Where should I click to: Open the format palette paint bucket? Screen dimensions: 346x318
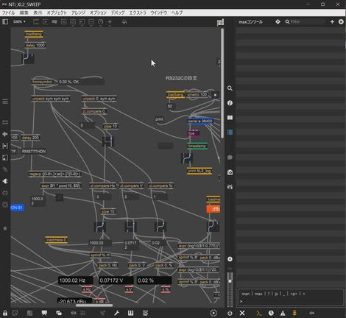pos(124,21)
